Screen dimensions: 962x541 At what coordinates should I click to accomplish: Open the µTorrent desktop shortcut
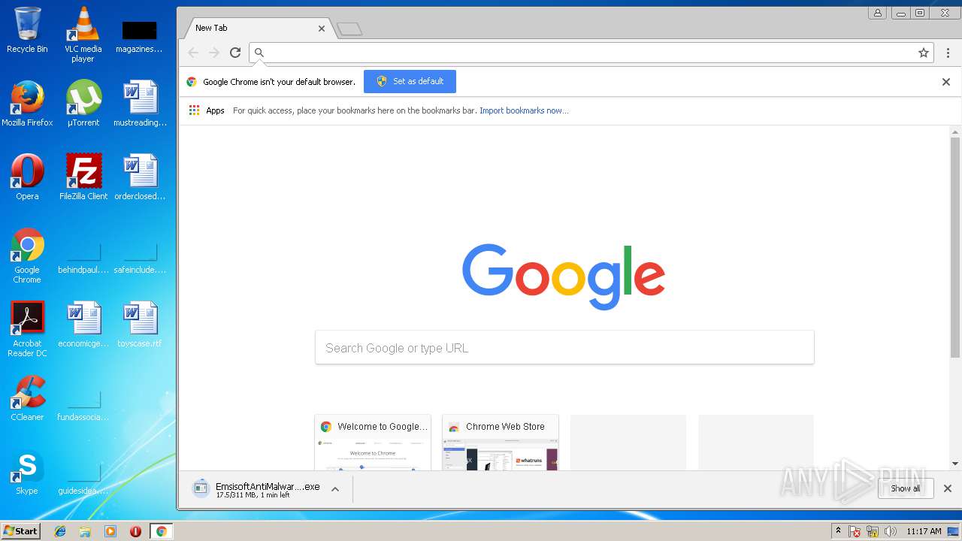tap(83, 104)
